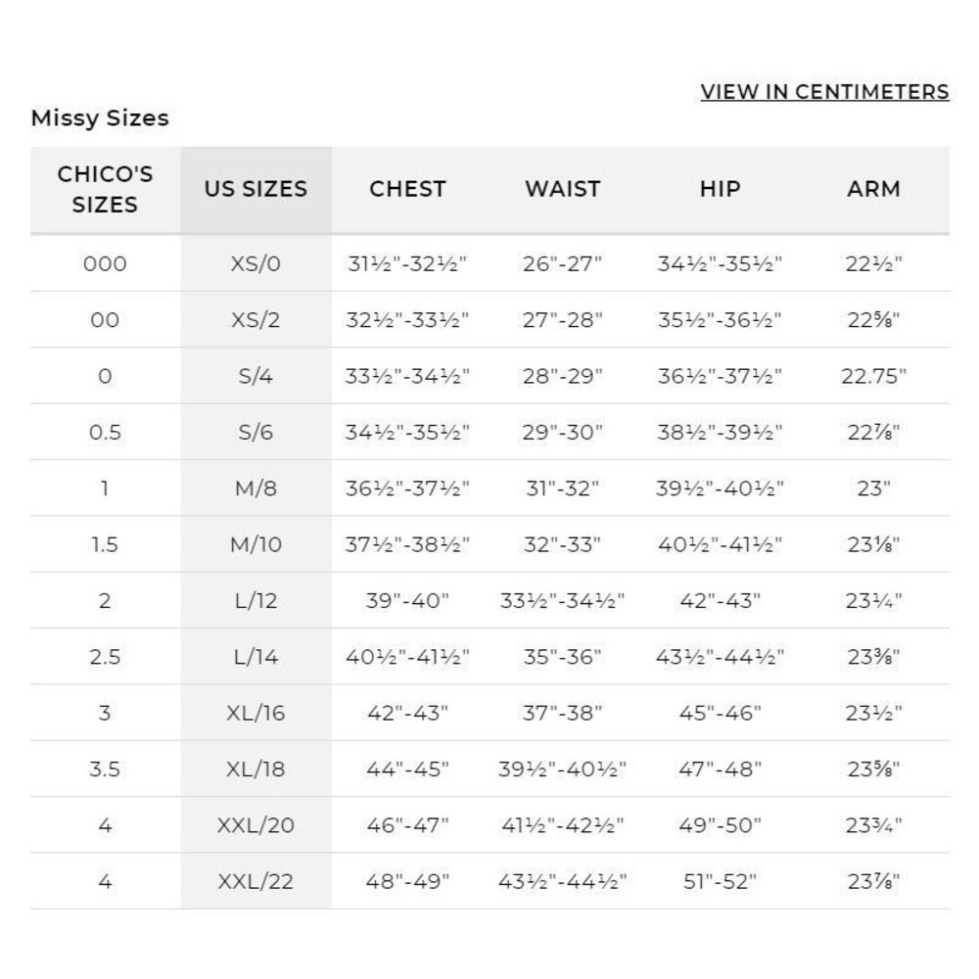This screenshot has height=979, width=979.
Task: Click the 000 Chico's size cell
Action: point(105,263)
